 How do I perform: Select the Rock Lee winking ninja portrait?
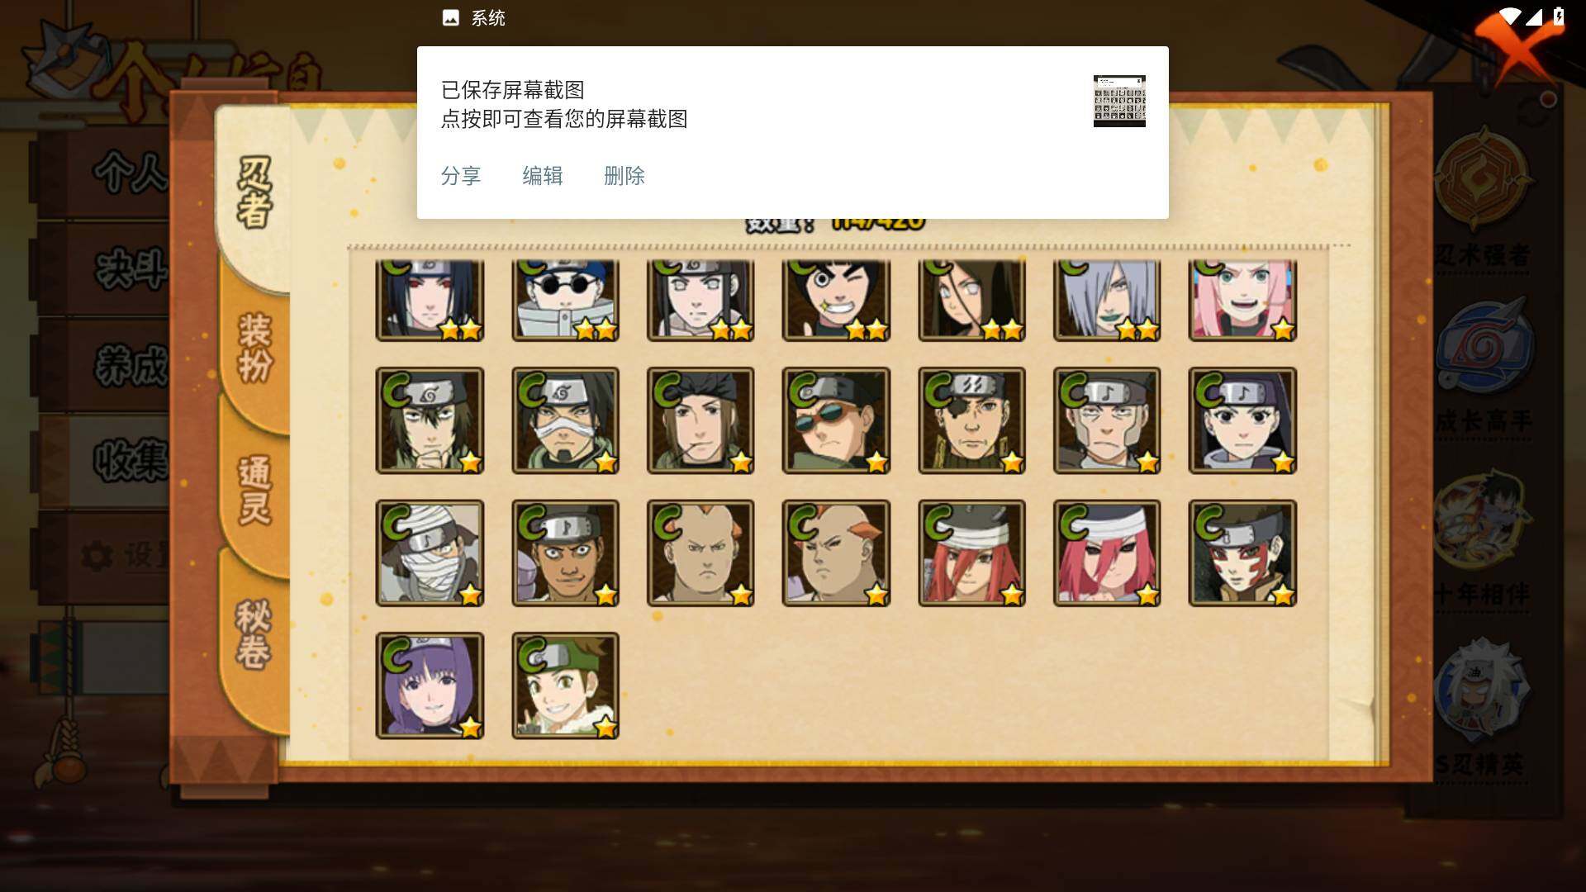[836, 299]
